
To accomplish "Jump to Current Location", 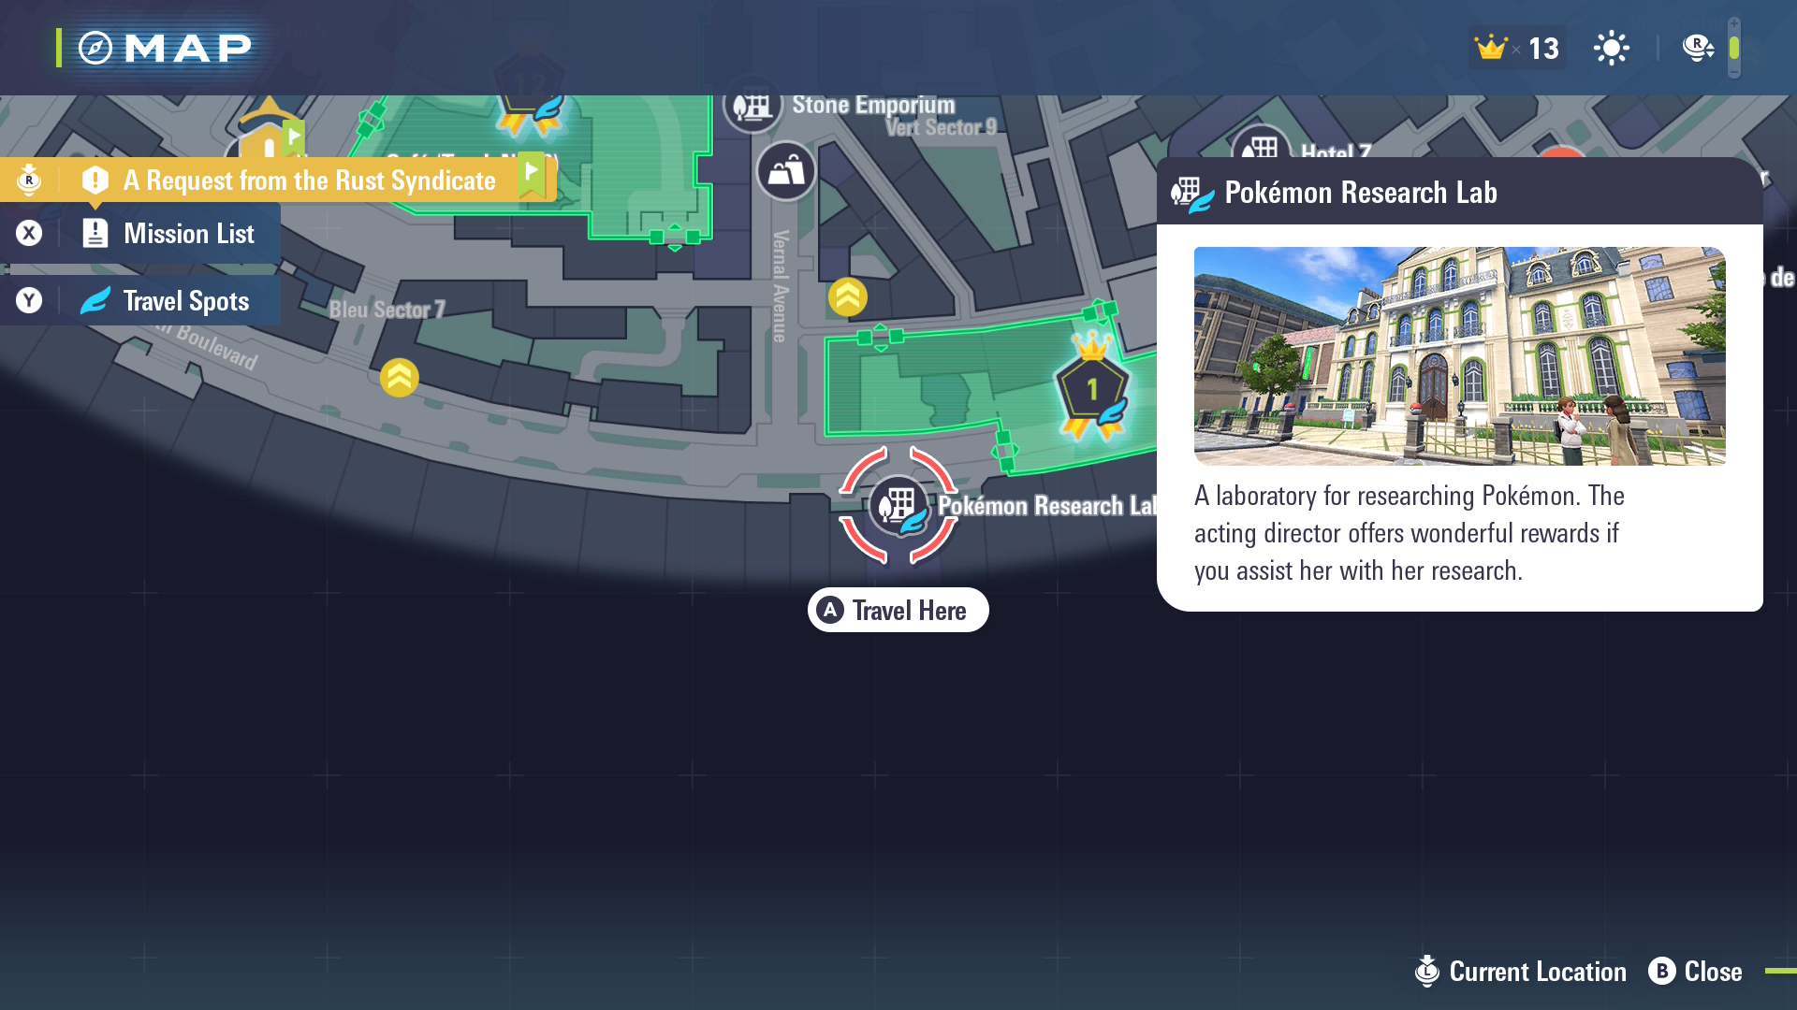I will tap(1521, 972).
